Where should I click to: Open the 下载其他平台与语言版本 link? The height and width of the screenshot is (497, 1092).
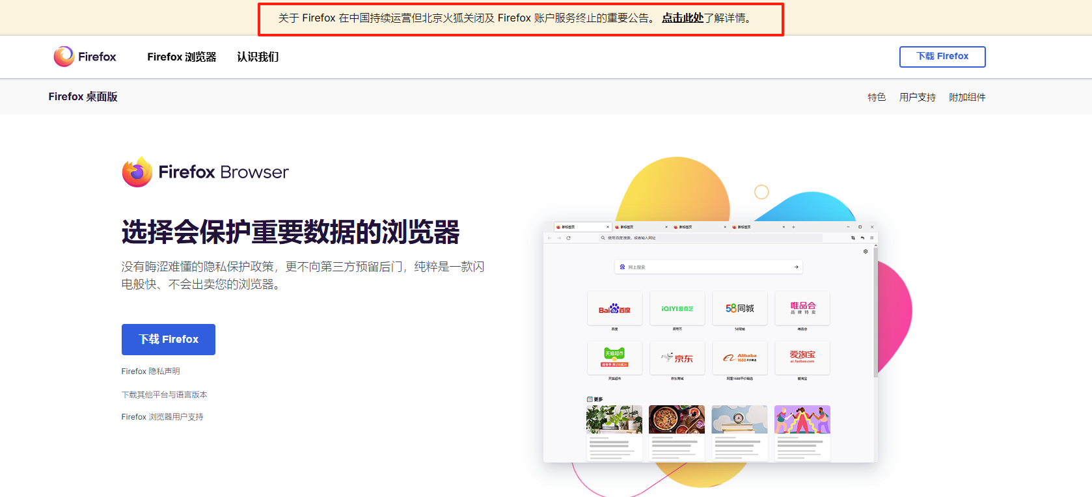click(x=164, y=395)
